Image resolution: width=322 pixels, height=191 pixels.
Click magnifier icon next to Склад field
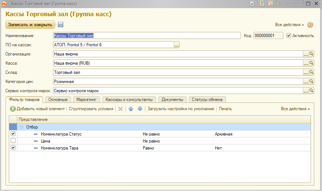coord(311,72)
